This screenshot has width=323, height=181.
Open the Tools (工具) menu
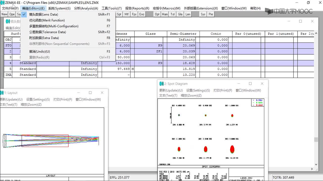click(x=112, y=8)
